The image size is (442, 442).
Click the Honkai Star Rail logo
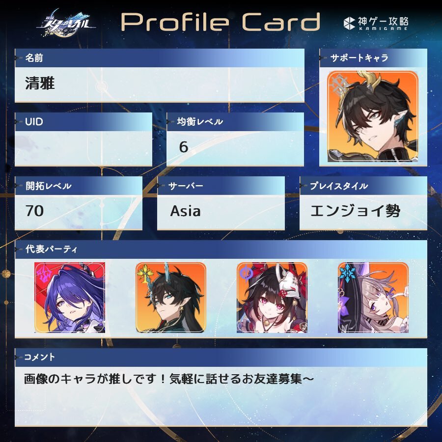point(66,23)
